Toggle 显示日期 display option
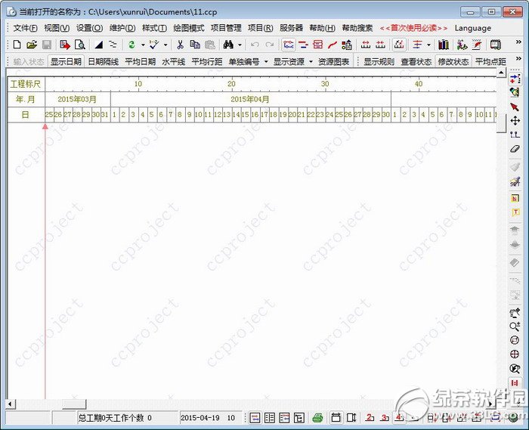Screen dimensions: 529x430 click(66, 62)
